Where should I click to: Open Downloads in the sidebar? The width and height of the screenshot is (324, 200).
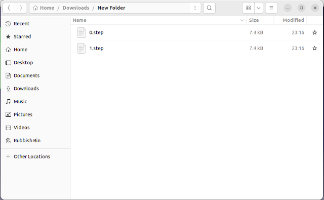pos(35,89)
